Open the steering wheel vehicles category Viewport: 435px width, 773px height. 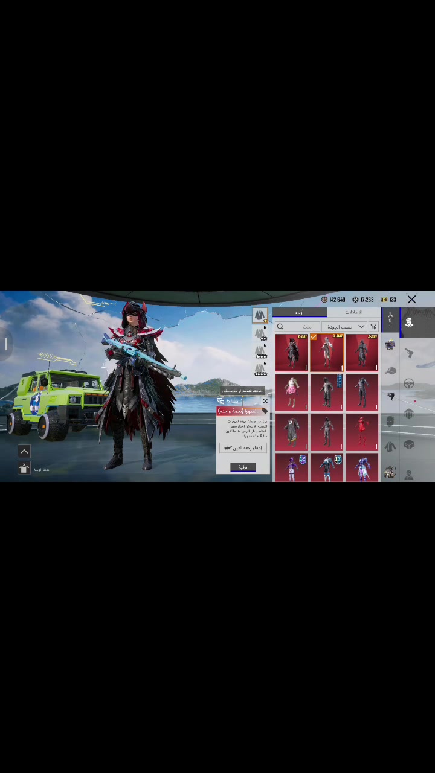click(x=409, y=383)
